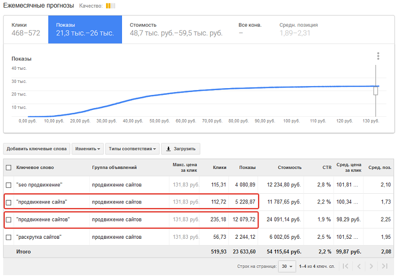Image resolution: width=396 pixels, height=277 pixels.
Task: Sort table by Показы column header
Action: click(247, 168)
